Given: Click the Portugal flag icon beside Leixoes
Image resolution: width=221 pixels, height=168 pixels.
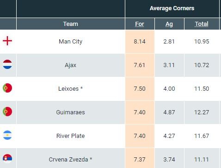Looking at the screenshot, I should [x=7, y=88].
